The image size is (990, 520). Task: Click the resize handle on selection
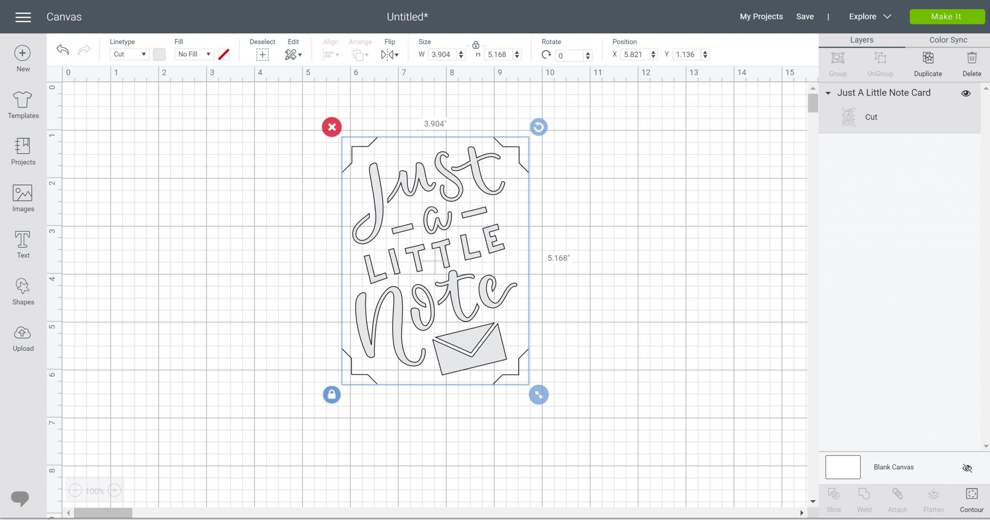tap(539, 395)
